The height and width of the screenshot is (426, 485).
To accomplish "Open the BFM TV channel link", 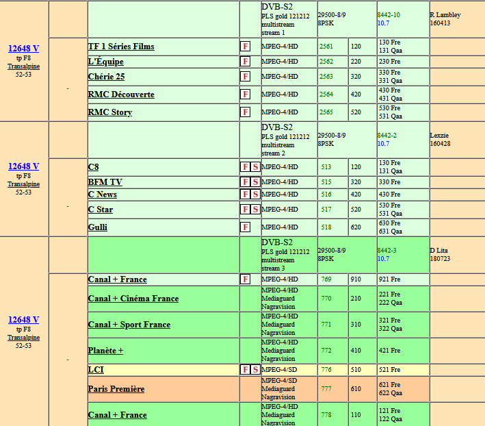I will pyautogui.click(x=105, y=182).
